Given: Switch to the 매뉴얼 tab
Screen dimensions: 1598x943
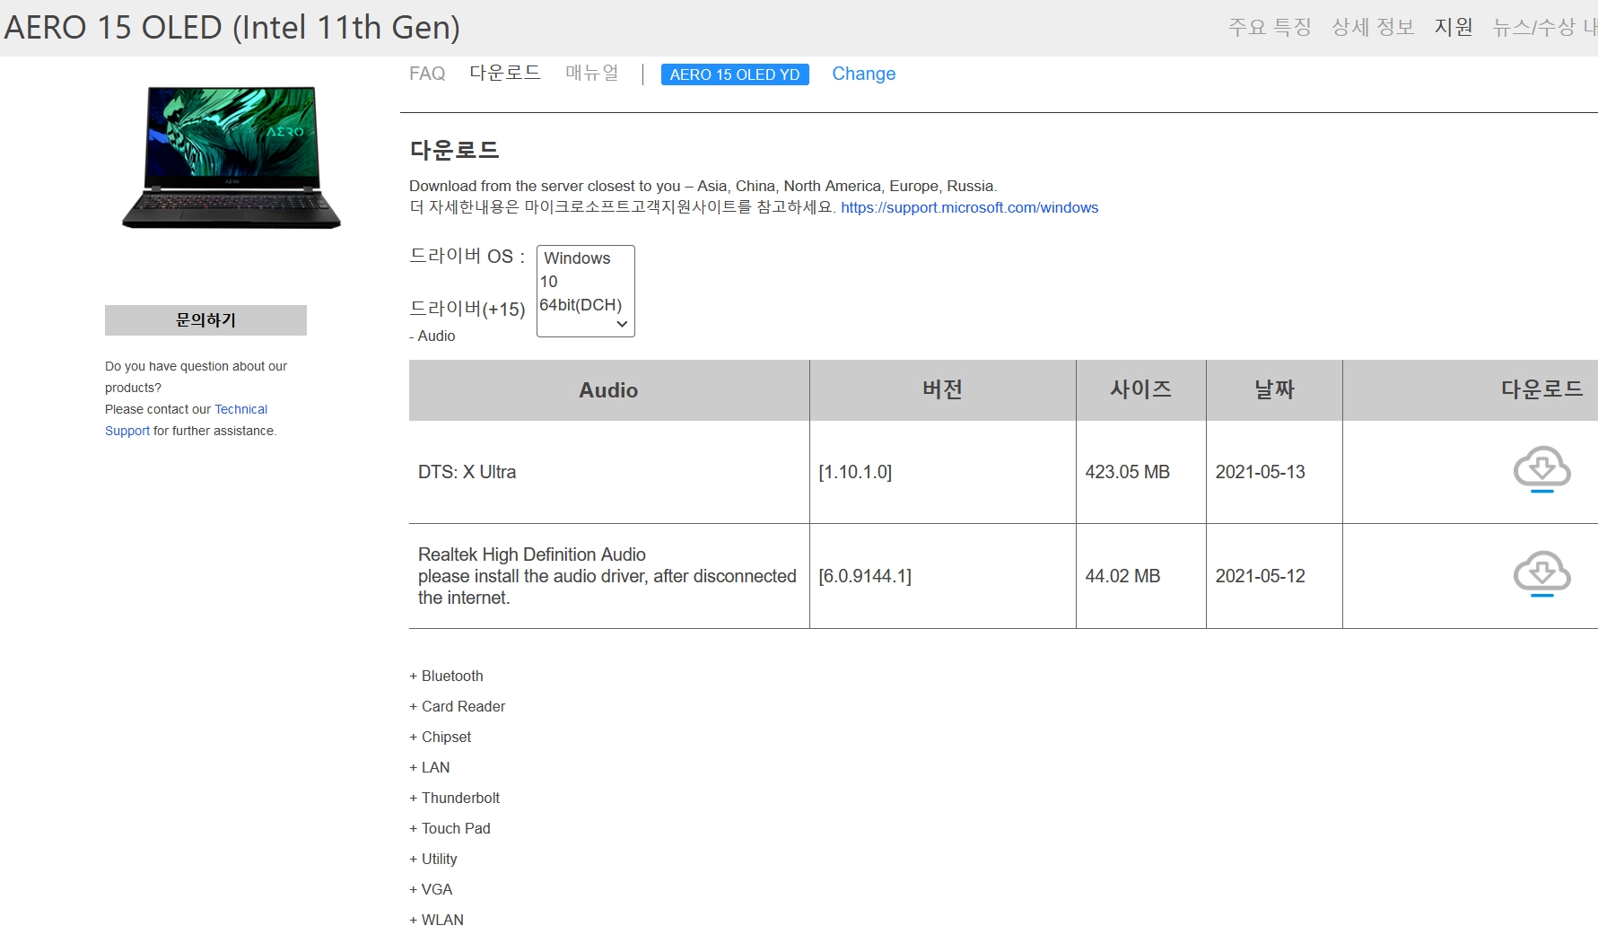Looking at the screenshot, I should [x=591, y=73].
